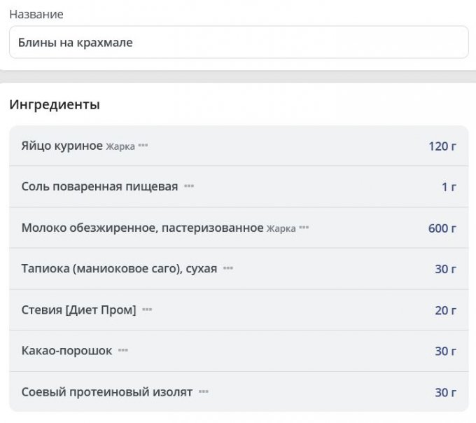Click the 30 г amount for Соевый изолят
This screenshot has width=476, height=423.
pos(445,392)
